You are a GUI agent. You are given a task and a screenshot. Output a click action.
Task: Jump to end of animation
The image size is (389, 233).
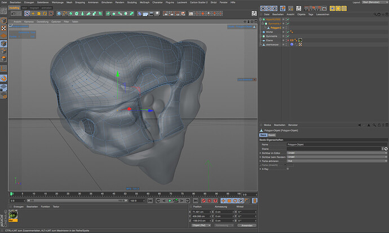196,200
